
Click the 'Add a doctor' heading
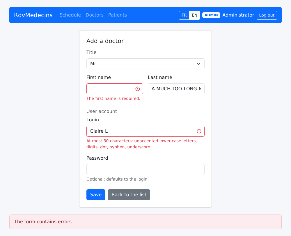(x=105, y=41)
